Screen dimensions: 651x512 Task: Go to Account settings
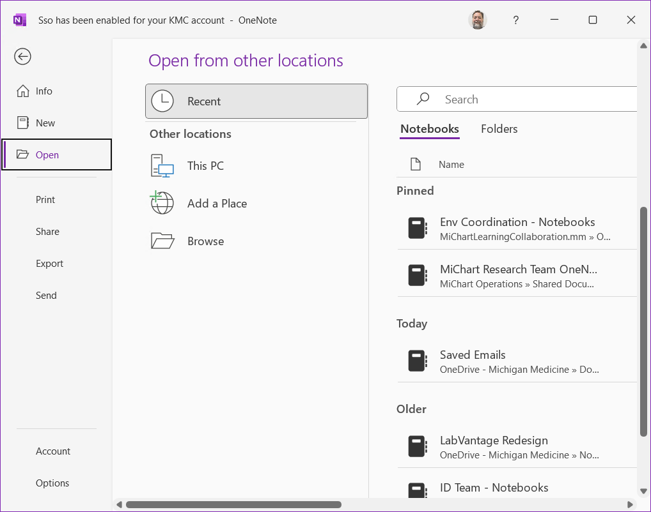click(x=53, y=451)
